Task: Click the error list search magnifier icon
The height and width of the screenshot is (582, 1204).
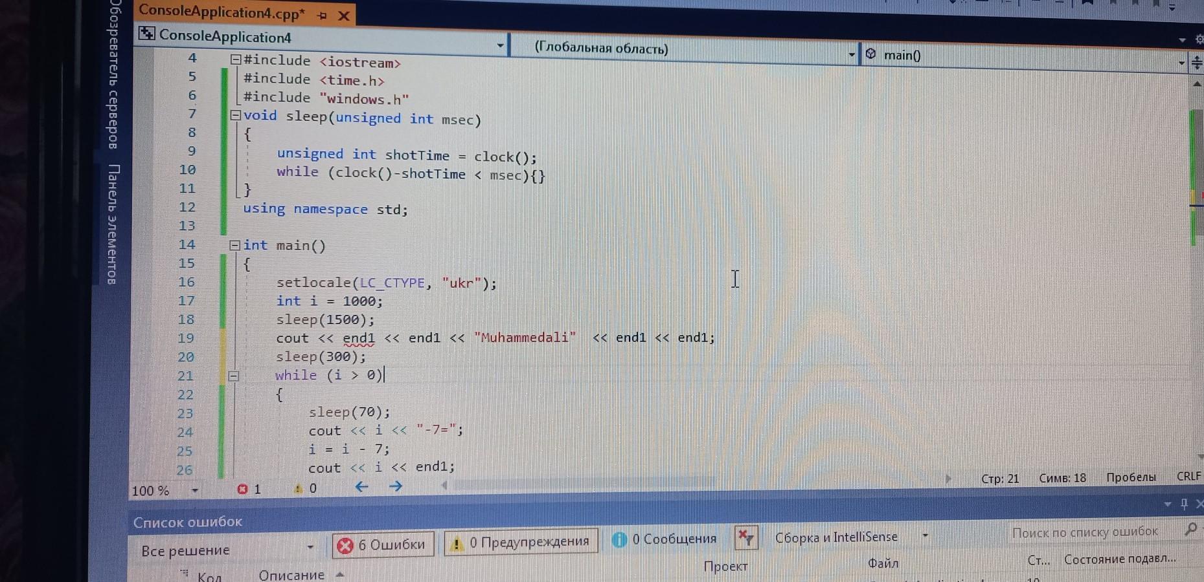Action: [x=1191, y=529]
